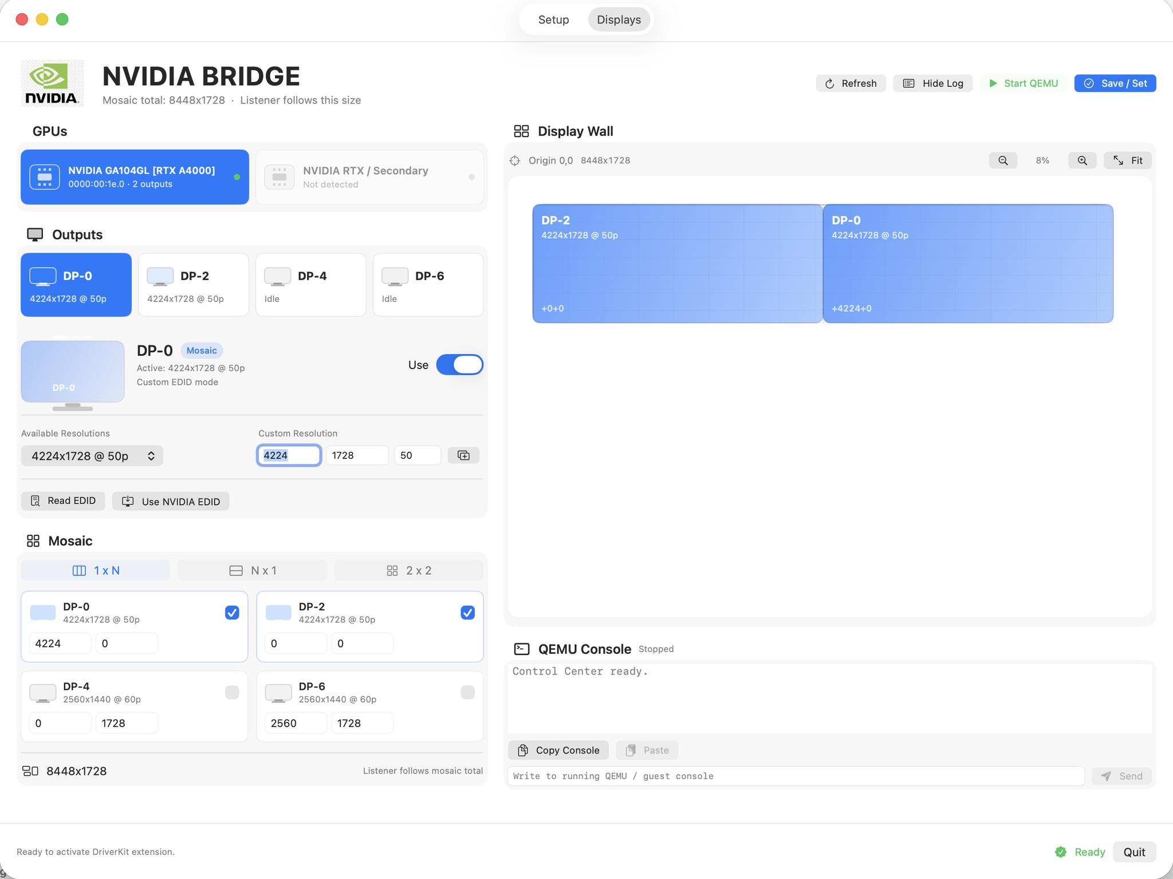Viewport: 1173px width, 879px height.
Task: Uncheck DP-2 in the Mosaic list
Action: (x=467, y=613)
